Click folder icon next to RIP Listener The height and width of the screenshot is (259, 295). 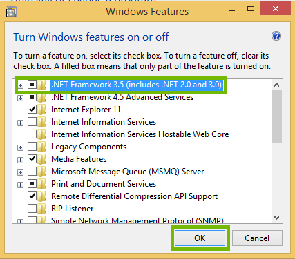[x=42, y=209]
